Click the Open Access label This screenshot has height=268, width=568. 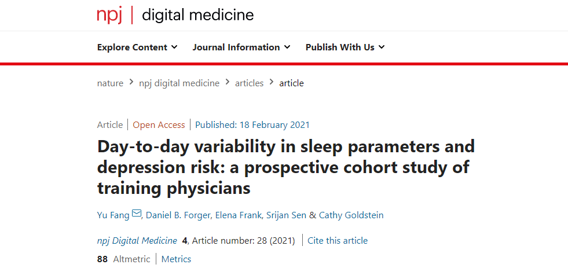(x=159, y=124)
